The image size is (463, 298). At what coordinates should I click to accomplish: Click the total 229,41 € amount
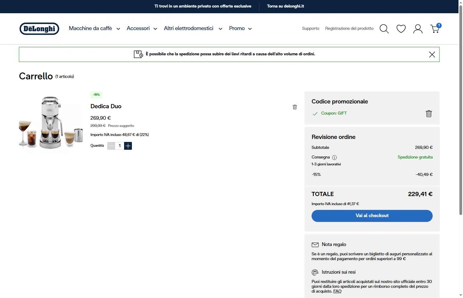coord(420,194)
